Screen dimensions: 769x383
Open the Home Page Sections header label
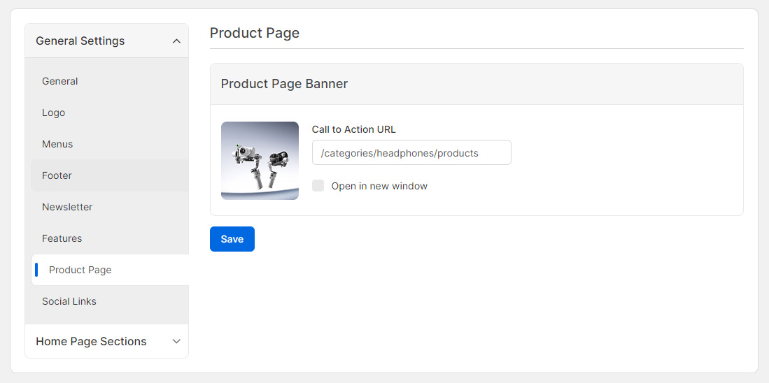point(91,341)
